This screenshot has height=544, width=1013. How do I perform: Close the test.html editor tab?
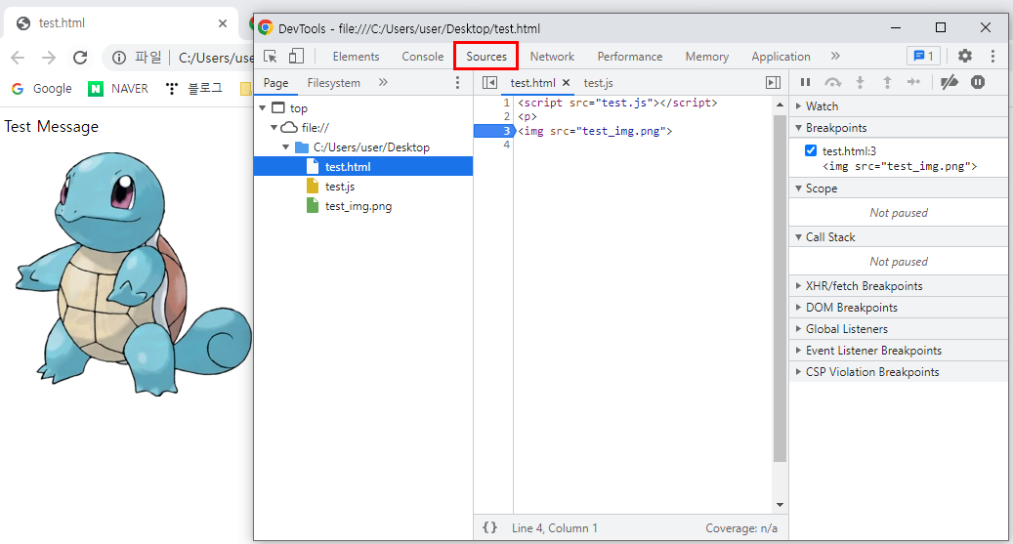click(566, 83)
